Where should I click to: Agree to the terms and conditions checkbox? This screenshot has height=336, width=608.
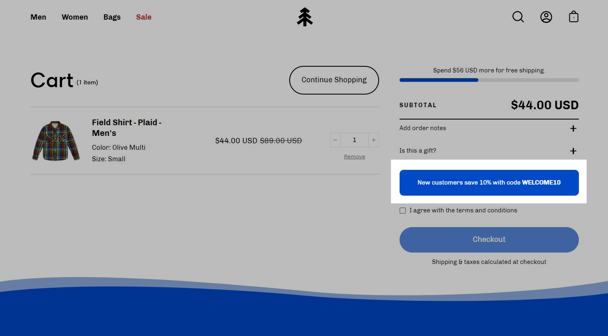pyautogui.click(x=403, y=210)
